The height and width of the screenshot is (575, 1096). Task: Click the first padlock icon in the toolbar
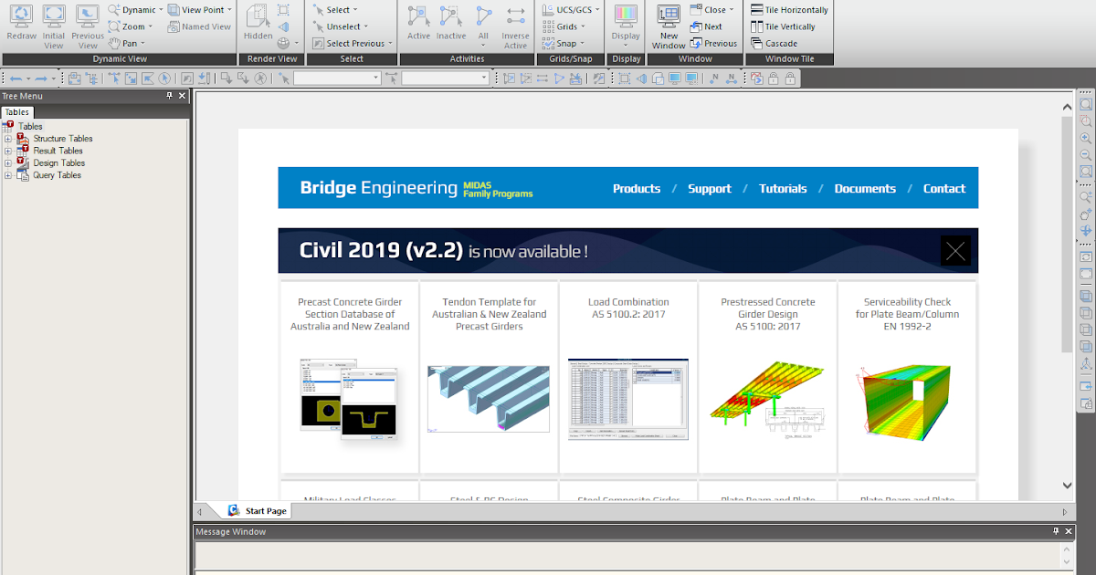[x=773, y=79]
